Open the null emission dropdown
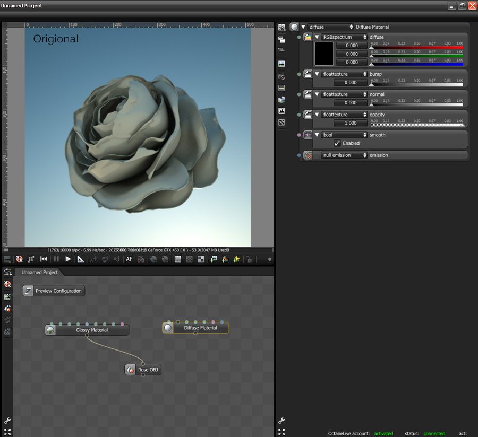Viewport: 478px width, 437px height. click(x=344, y=155)
